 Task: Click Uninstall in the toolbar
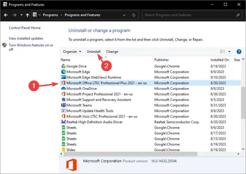93,51
